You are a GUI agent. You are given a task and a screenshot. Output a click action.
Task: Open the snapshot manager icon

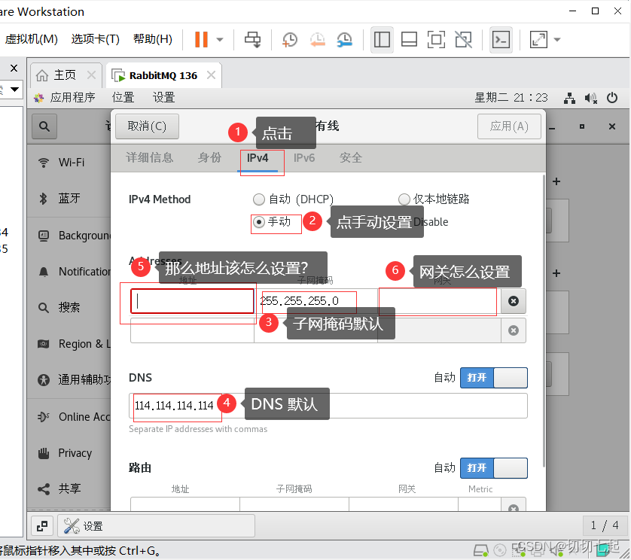[344, 39]
